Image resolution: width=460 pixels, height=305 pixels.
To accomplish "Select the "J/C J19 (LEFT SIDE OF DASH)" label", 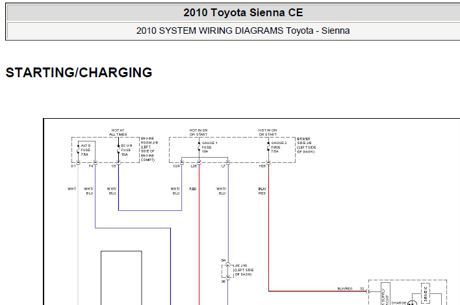I will (244, 270).
